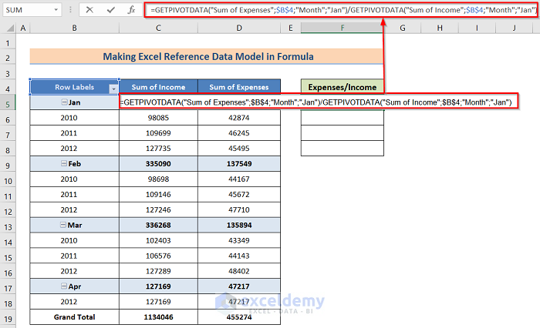Cancel the formula entry with X icon
Viewport: 540px width, 328px height.
(91, 10)
